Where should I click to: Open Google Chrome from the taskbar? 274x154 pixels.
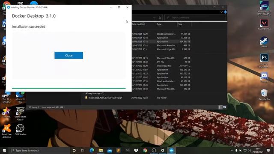[x=145, y=150]
